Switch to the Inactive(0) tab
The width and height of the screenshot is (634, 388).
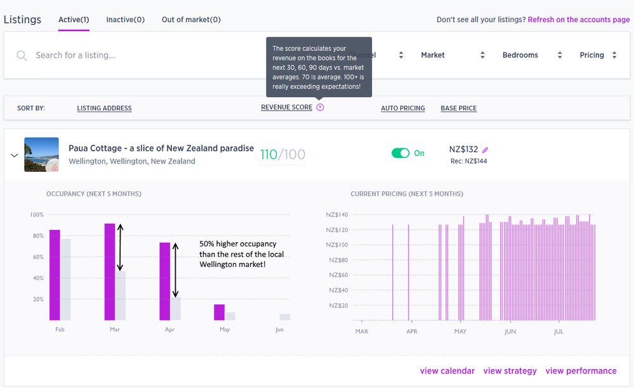125,20
